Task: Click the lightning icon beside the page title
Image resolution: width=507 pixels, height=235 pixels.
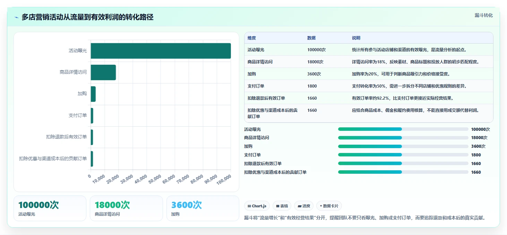Action: [x=16, y=17]
